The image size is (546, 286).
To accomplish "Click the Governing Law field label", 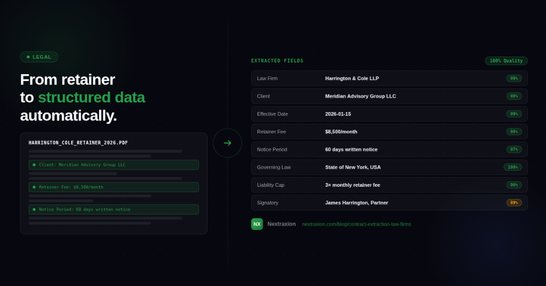I will pos(274,167).
